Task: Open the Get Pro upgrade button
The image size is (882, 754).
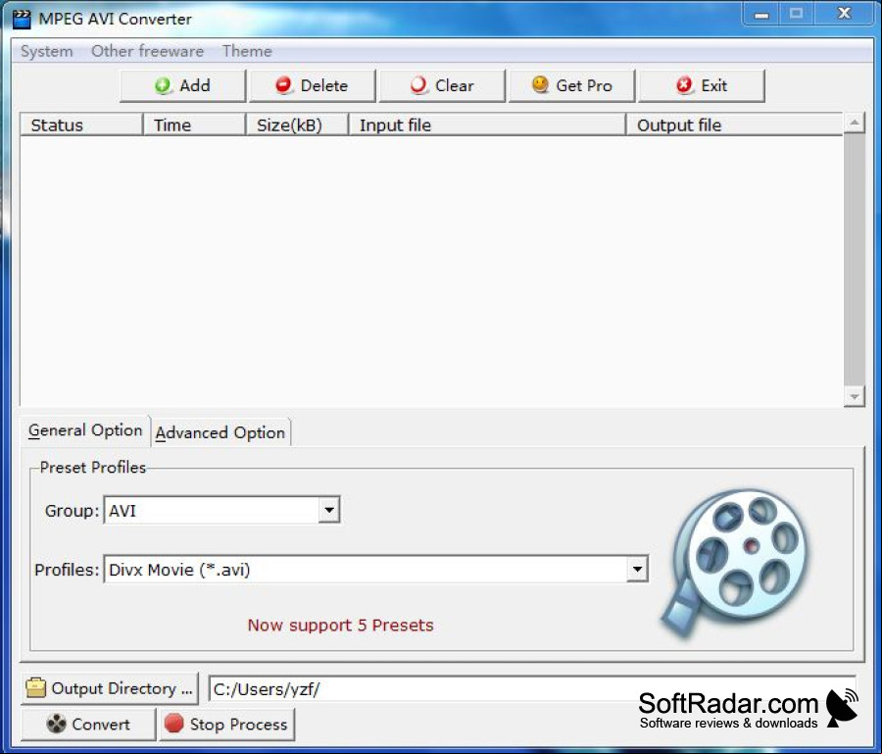Action: pyautogui.click(x=572, y=85)
